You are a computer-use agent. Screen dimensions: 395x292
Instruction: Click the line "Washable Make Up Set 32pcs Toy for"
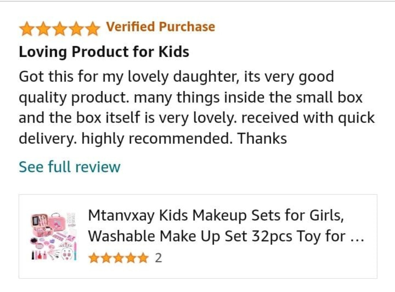[217, 236]
